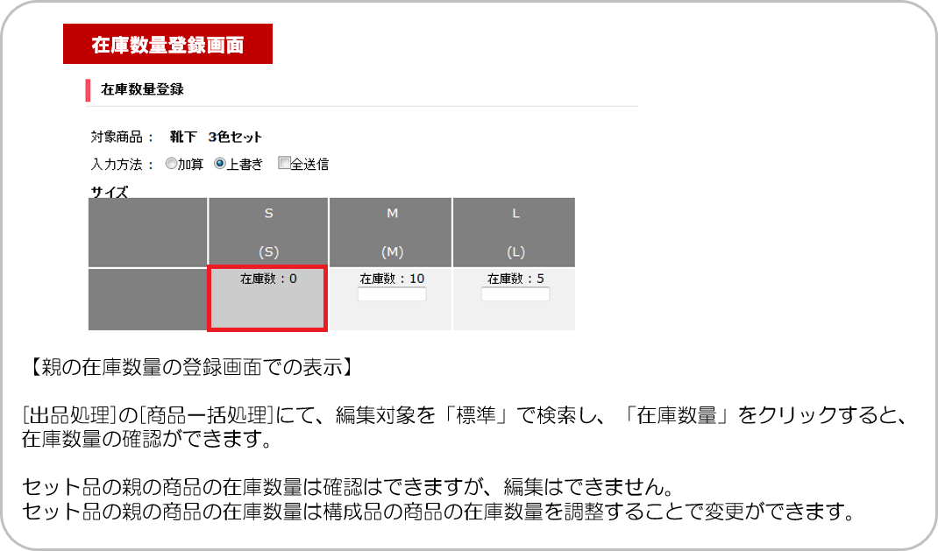Click the L (L) size column header
Image resolution: width=938 pixels, height=551 pixels.
(515, 232)
